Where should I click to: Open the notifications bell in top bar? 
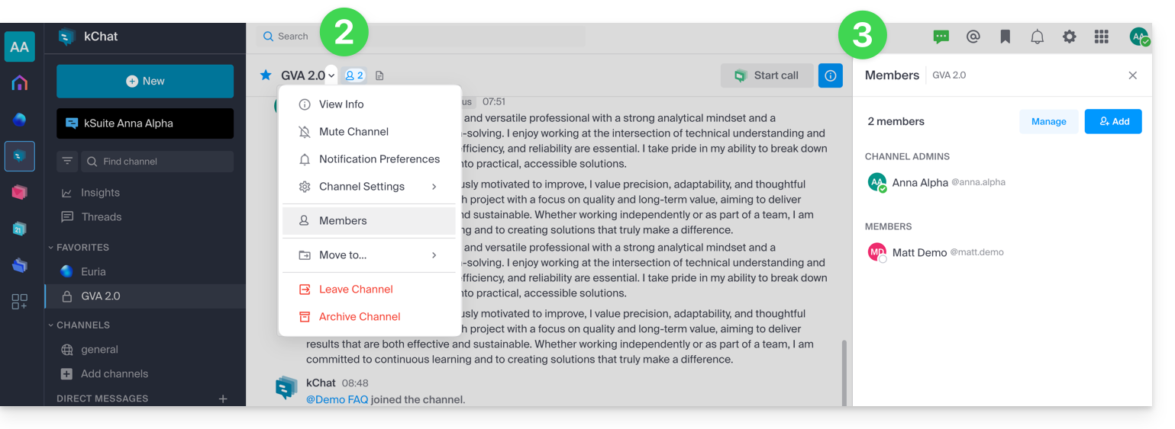click(1037, 37)
